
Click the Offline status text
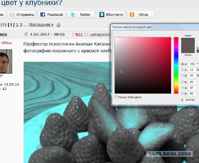point(7,43)
